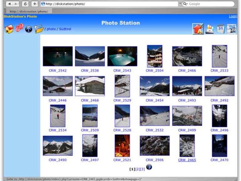Click the CRW_2454 filename link
This screenshot has height=181, width=241.
[155, 101]
